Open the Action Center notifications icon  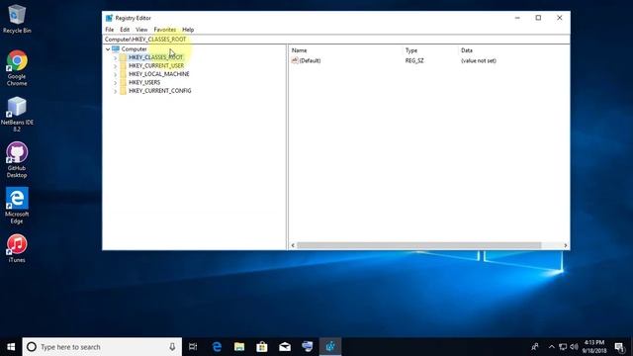[x=620, y=347]
